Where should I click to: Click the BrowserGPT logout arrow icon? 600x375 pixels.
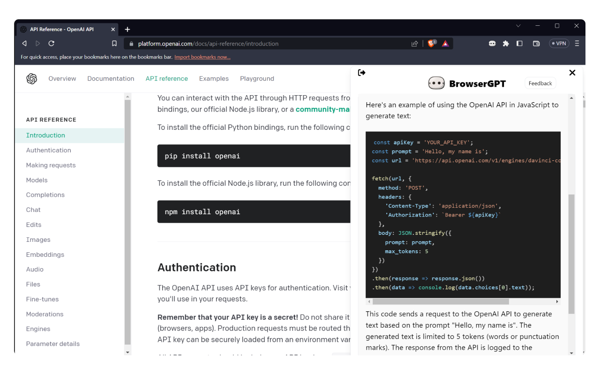(361, 73)
